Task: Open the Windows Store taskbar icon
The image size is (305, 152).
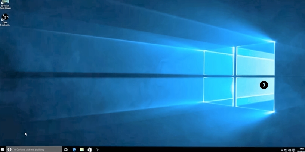Action: (90, 149)
